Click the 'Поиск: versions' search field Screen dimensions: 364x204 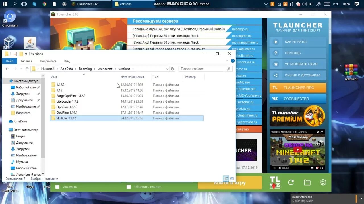[205, 69]
